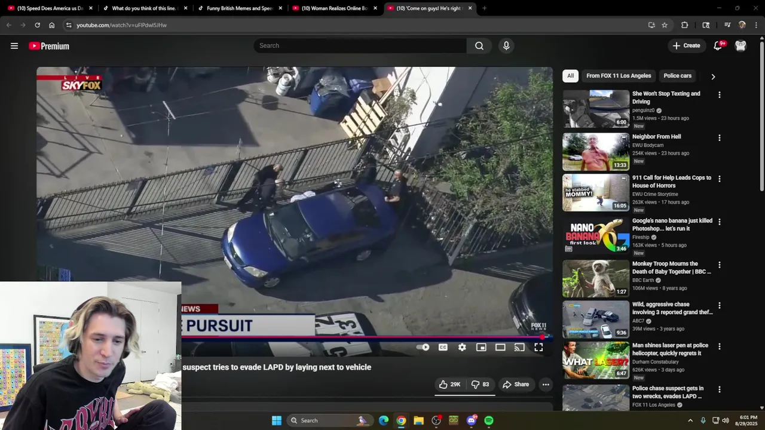
Task: Open options for 911 Call for Help video
Action: 720,179
